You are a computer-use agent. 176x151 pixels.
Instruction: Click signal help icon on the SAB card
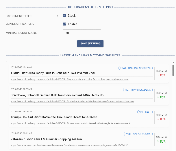pos(166,93)
